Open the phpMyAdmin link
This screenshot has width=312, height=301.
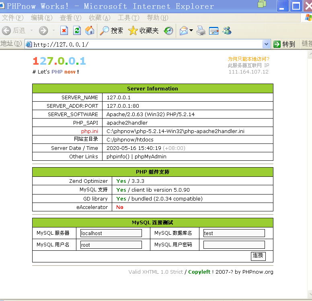point(150,157)
